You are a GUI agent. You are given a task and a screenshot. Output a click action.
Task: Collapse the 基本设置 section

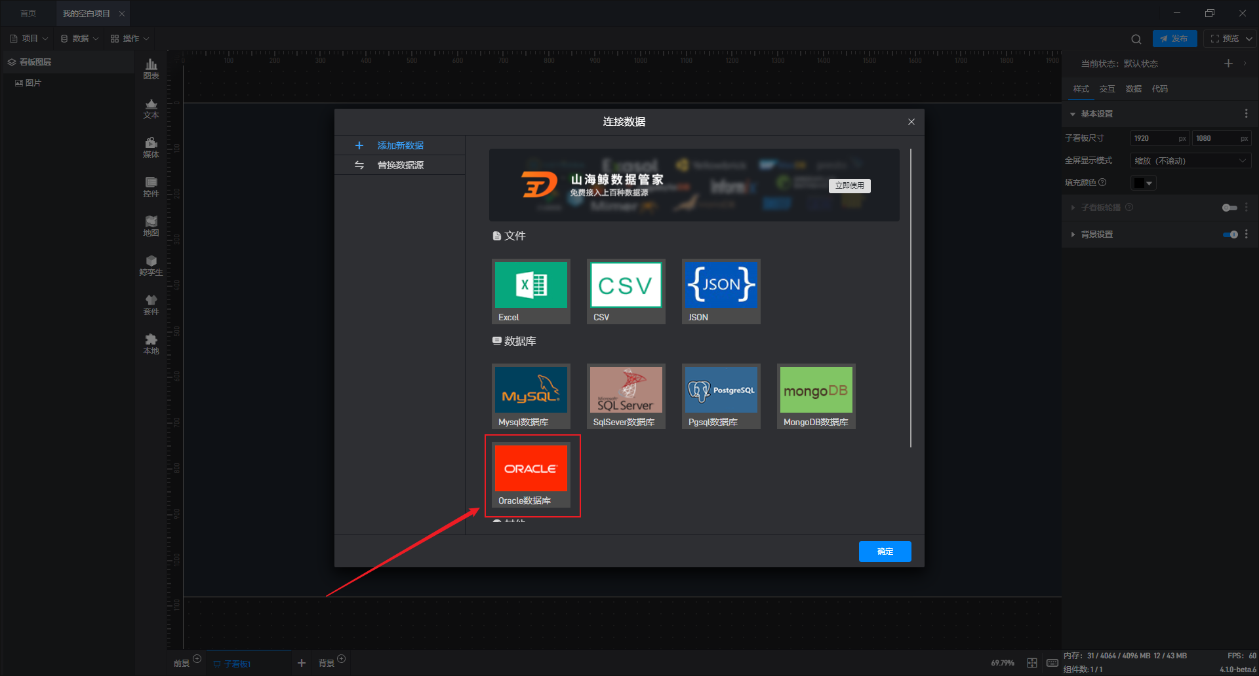pyautogui.click(x=1073, y=114)
